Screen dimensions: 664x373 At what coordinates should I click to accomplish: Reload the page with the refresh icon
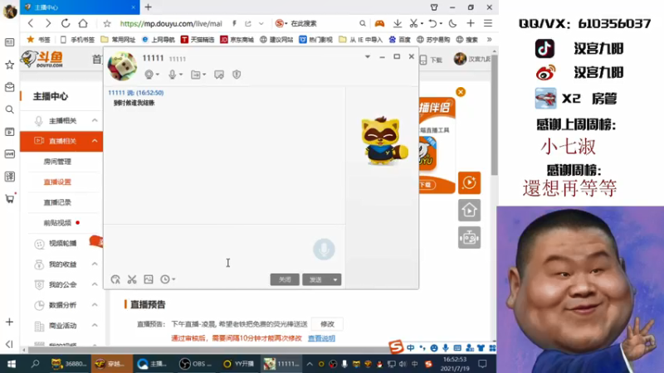click(x=66, y=23)
